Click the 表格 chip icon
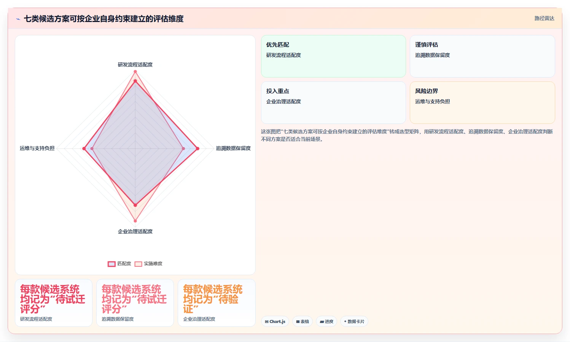 pos(298,321)
